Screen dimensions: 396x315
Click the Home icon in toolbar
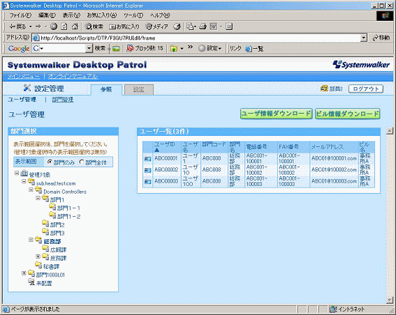tap(75, 26)
